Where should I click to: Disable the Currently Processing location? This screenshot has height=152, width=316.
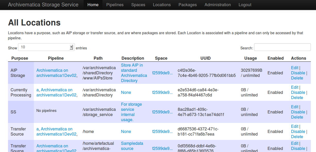pyautogui.click(x=298, y=93)
